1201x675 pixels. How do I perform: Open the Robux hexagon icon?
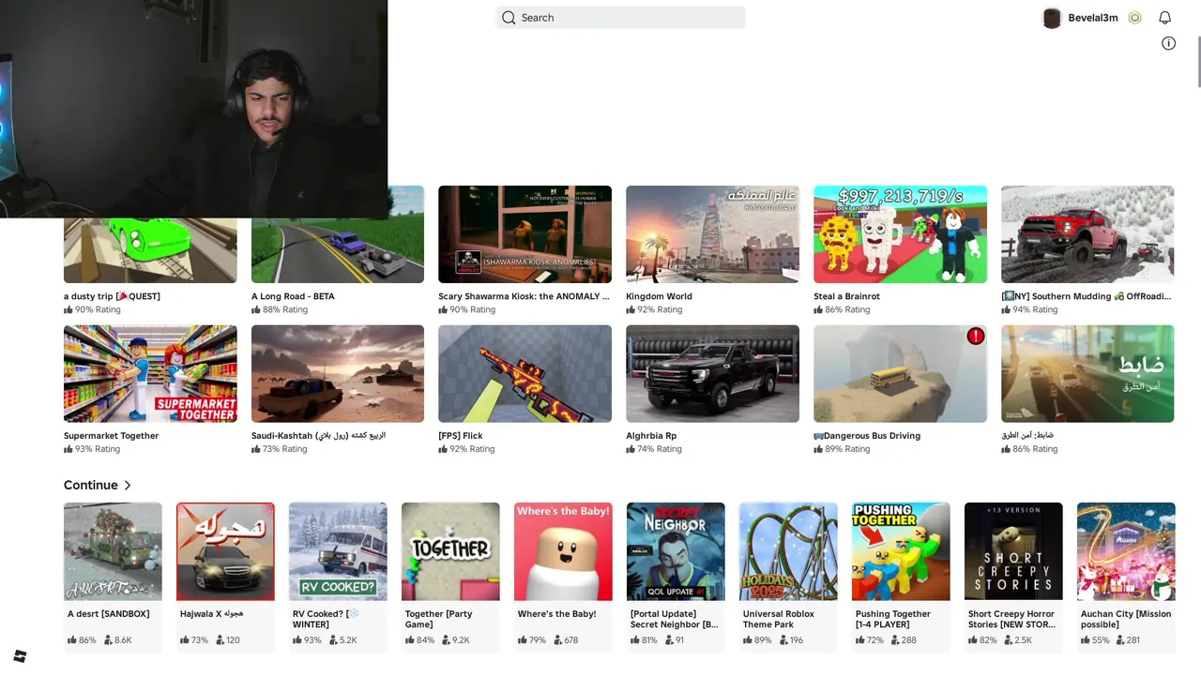pyautogui.click(x=1134, y=18)
